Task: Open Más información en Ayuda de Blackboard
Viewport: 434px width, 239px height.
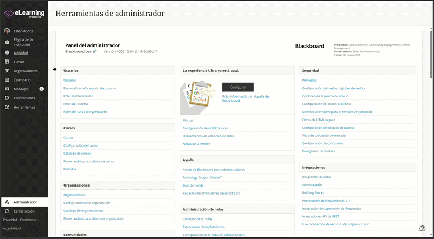Action: [246, 99]
